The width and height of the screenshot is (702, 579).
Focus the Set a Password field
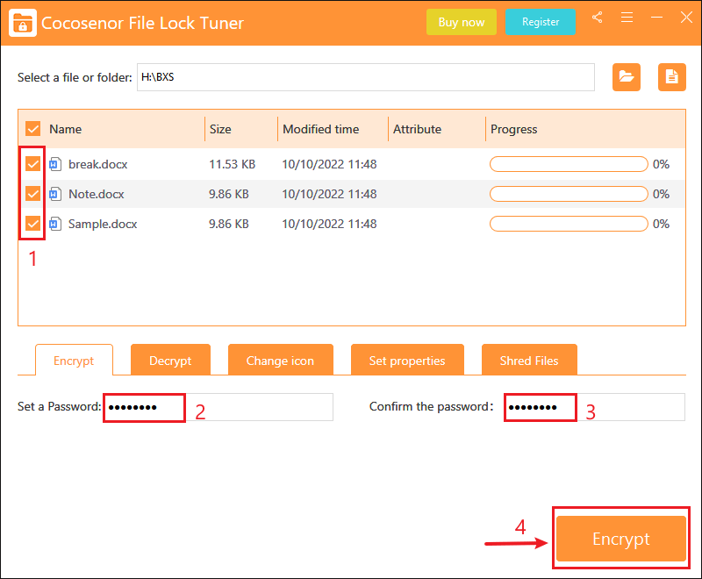tap(218, 407)
